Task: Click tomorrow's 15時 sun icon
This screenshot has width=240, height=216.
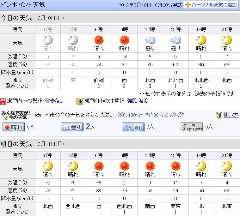Action: [x=175, y=166]
